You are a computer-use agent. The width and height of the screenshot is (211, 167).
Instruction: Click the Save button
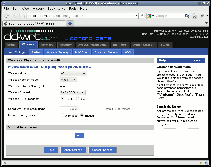click(x=51, y=150)
